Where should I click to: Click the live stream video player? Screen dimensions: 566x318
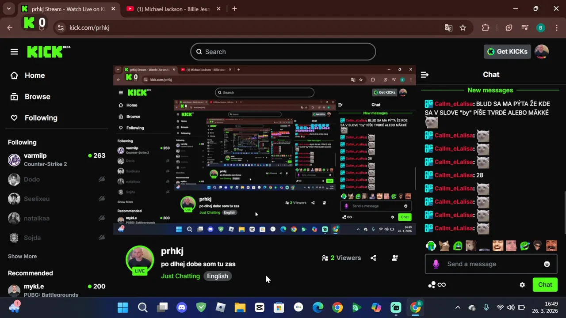point(264,150)
